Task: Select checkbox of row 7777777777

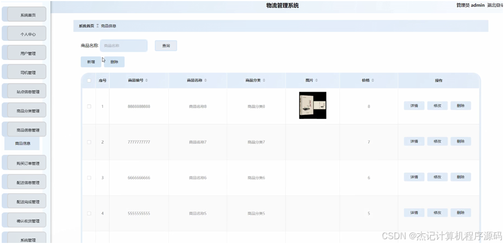Action: click(x=89, y=142)
